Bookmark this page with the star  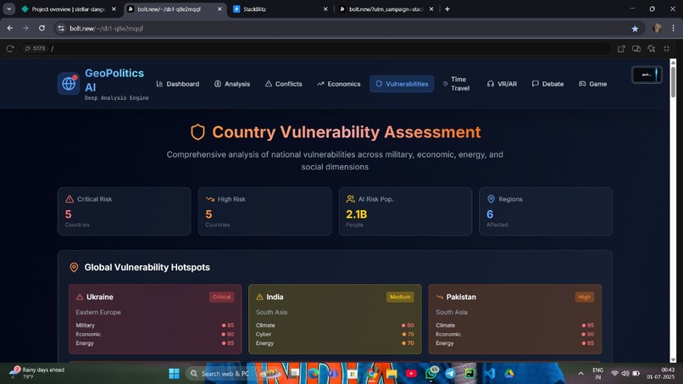635,28
